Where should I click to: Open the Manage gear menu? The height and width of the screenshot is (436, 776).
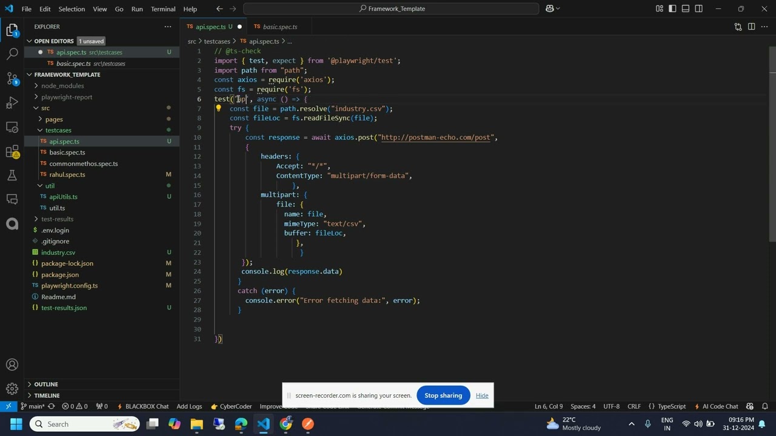[x=12, y=389]
